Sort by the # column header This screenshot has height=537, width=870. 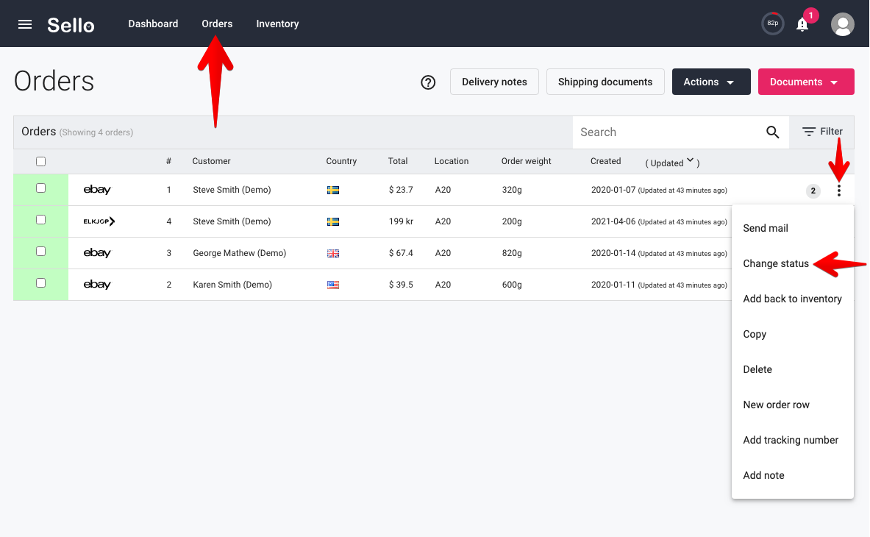(x=168, y=161)
